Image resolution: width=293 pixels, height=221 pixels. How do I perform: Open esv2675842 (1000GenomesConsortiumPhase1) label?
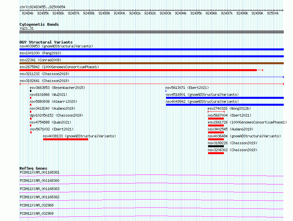point(59,67)
